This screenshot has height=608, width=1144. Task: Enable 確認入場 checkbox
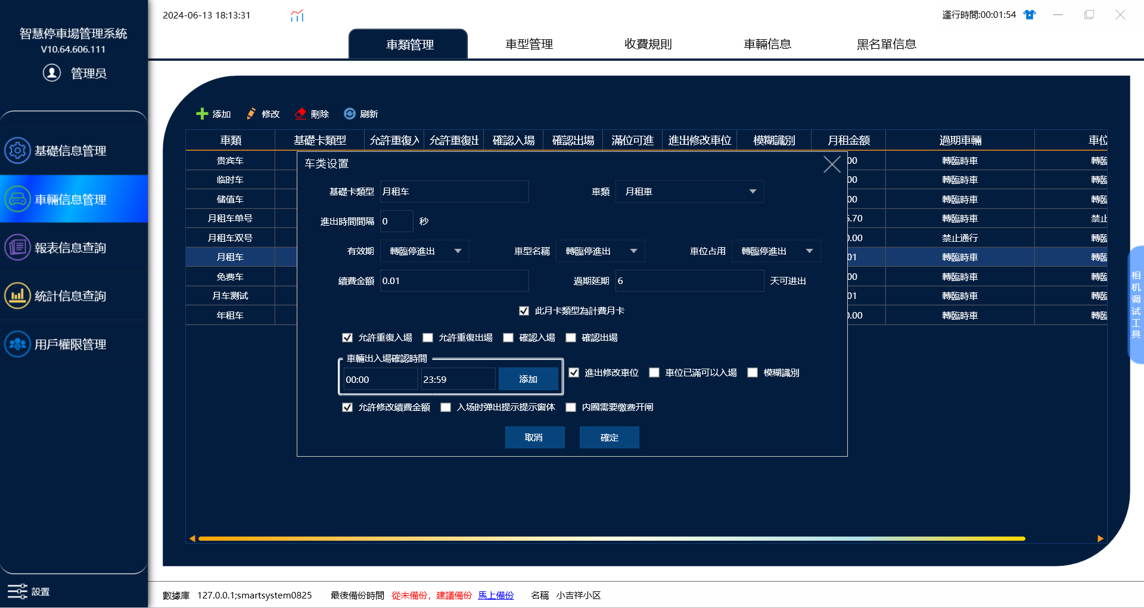click(508, 338)
